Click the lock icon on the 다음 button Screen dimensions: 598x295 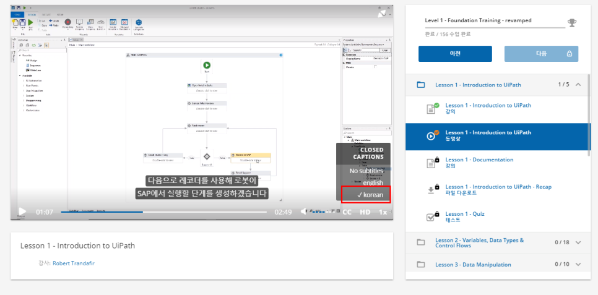coord(570,54)
